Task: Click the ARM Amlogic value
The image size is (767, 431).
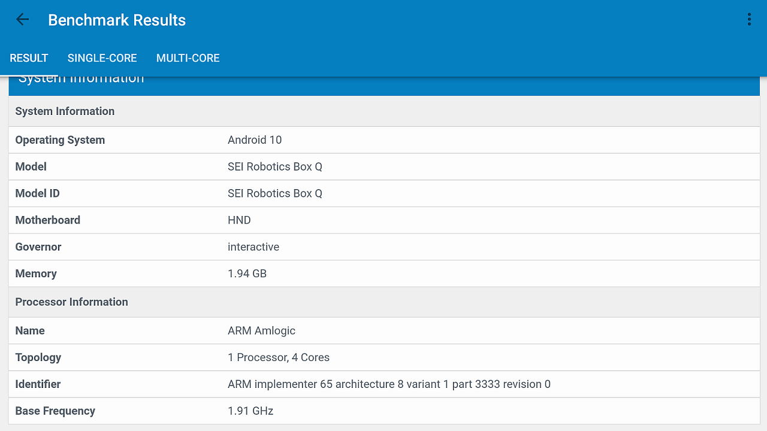Action: click(x=261, y=331)
